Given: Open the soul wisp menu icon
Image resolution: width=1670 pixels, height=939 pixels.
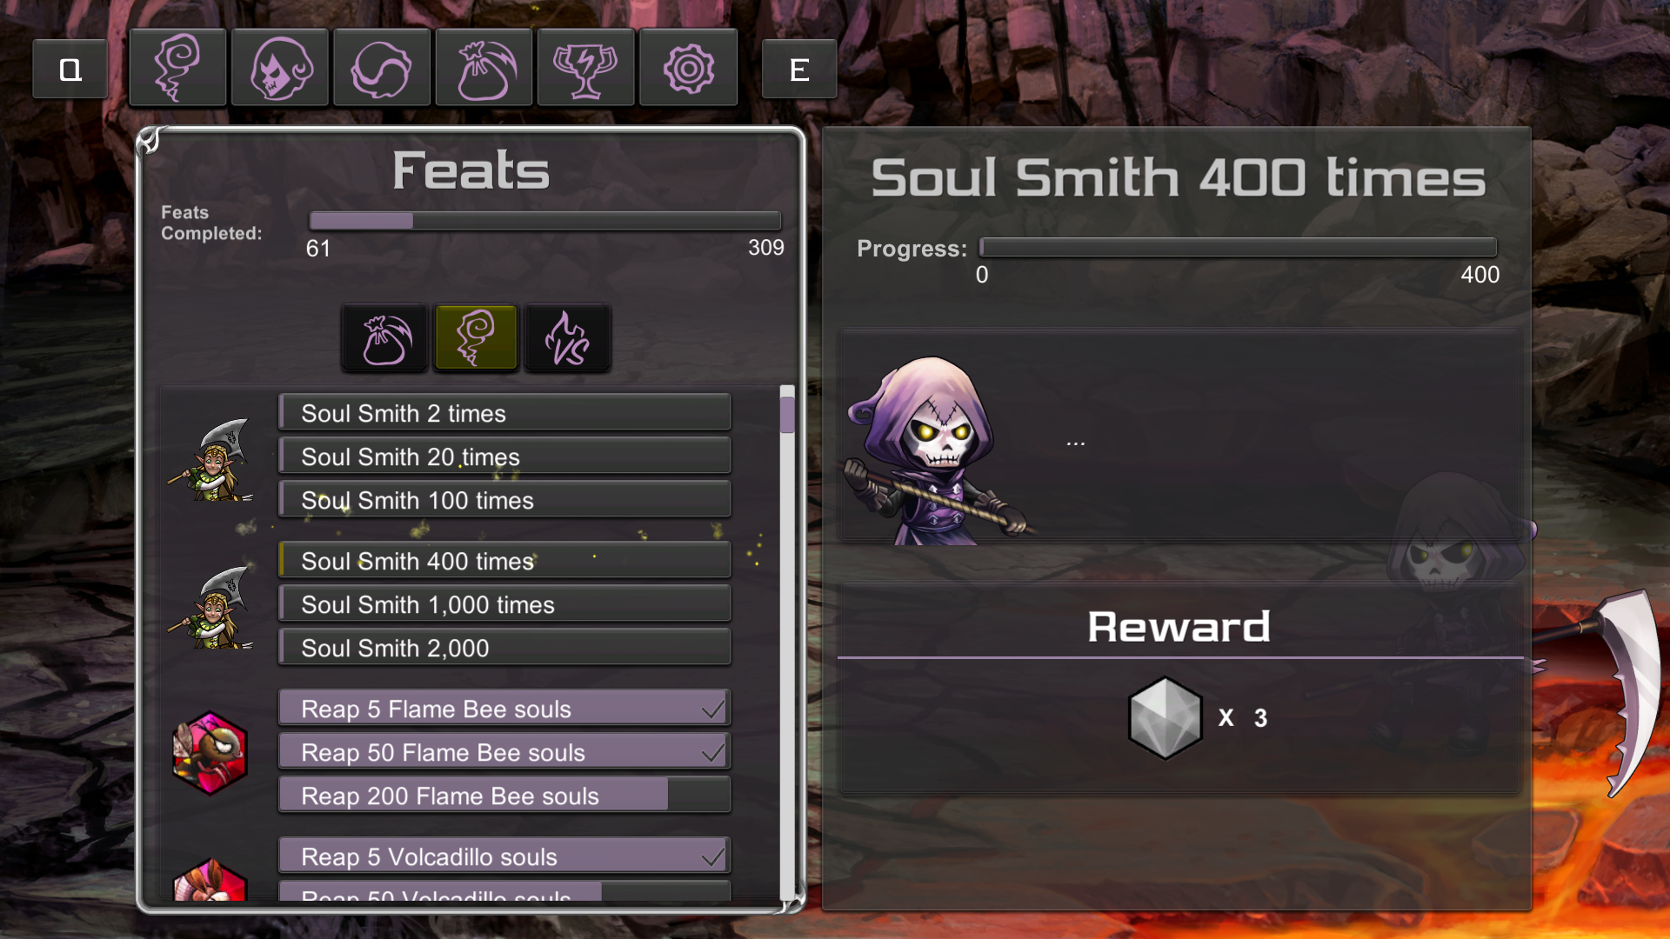Looking at the screenshot, I should click(x=177, y=68).
